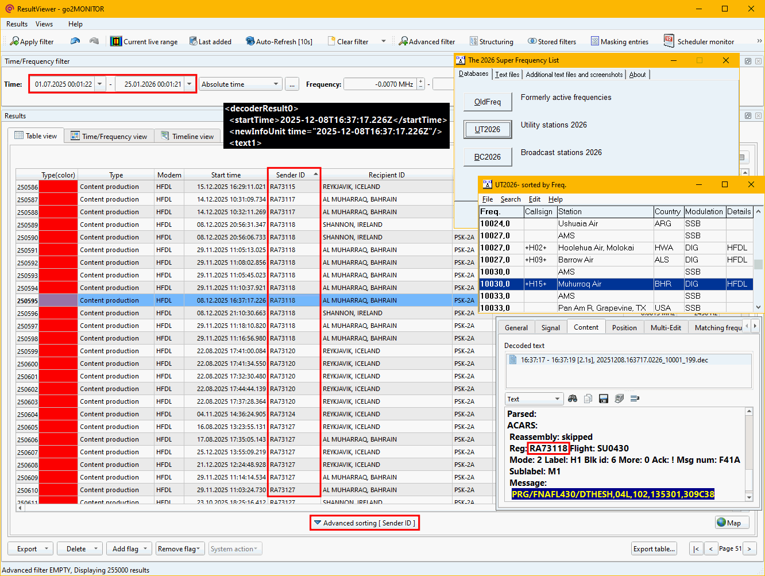The height and width of the screenshot is (576, 765).
Task: Open the Position tab
Action: pos(624,327)
